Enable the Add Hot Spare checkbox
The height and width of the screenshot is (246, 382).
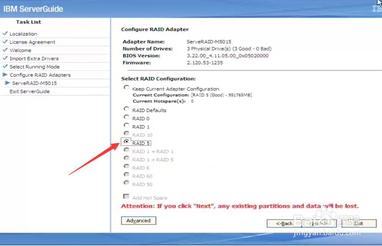click(126, 196)
